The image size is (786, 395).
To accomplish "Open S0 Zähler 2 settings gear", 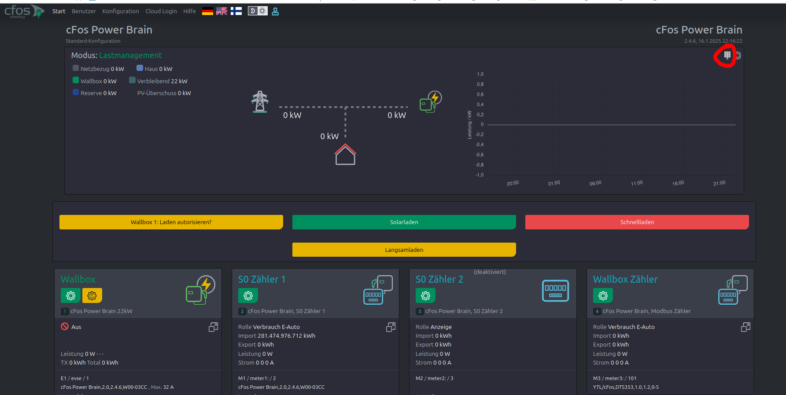I will click(x=425, y=295).
